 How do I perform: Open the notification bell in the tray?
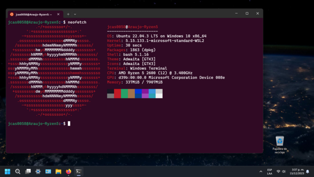tap(308, 172)
